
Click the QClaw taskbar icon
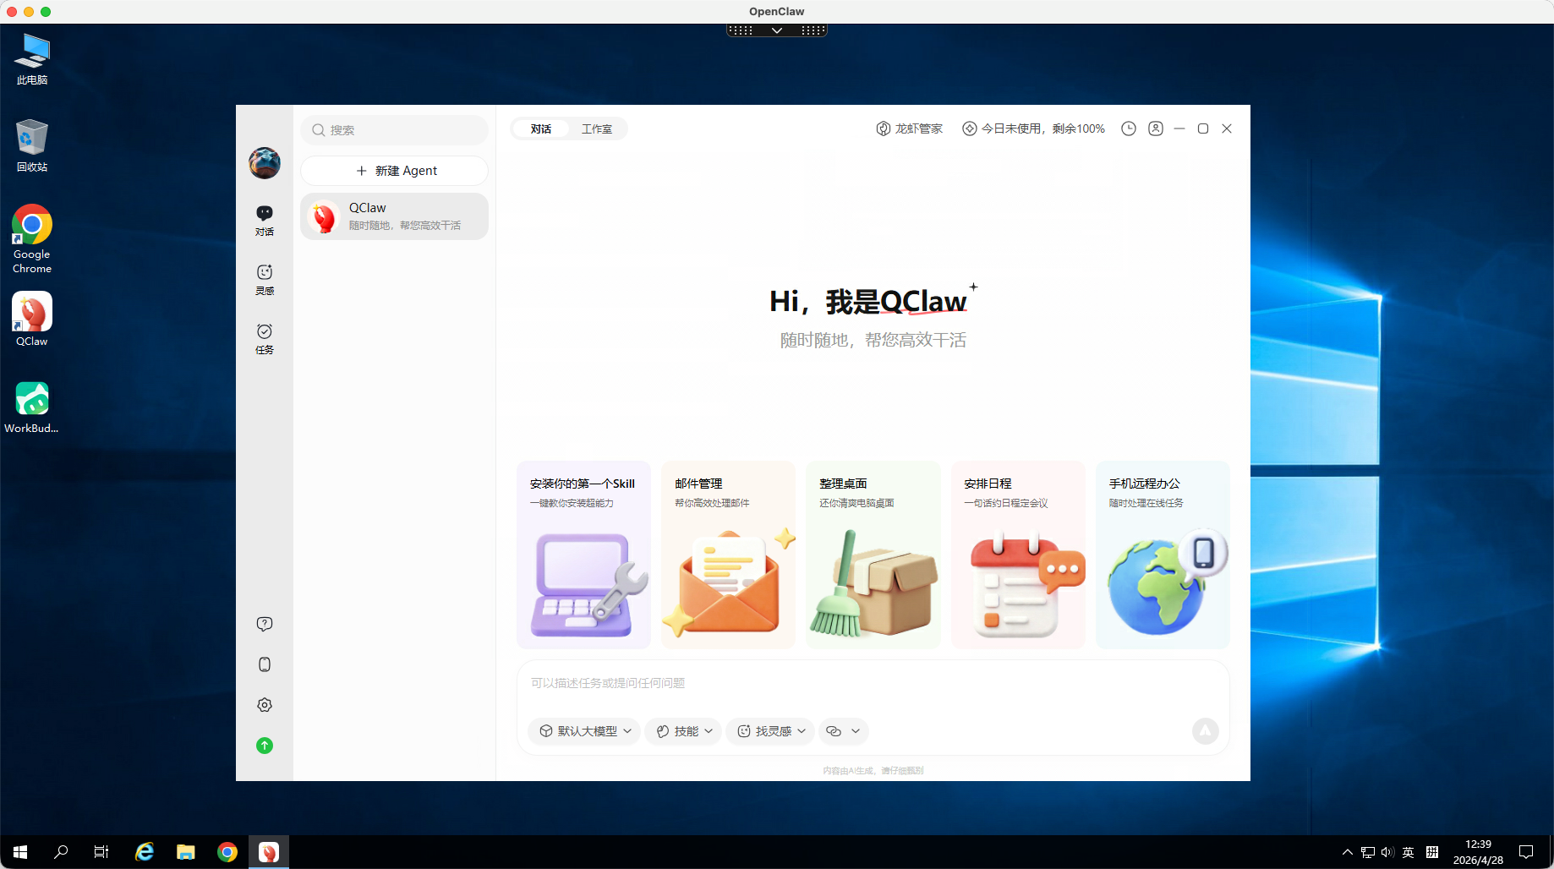tap(269, 852)
